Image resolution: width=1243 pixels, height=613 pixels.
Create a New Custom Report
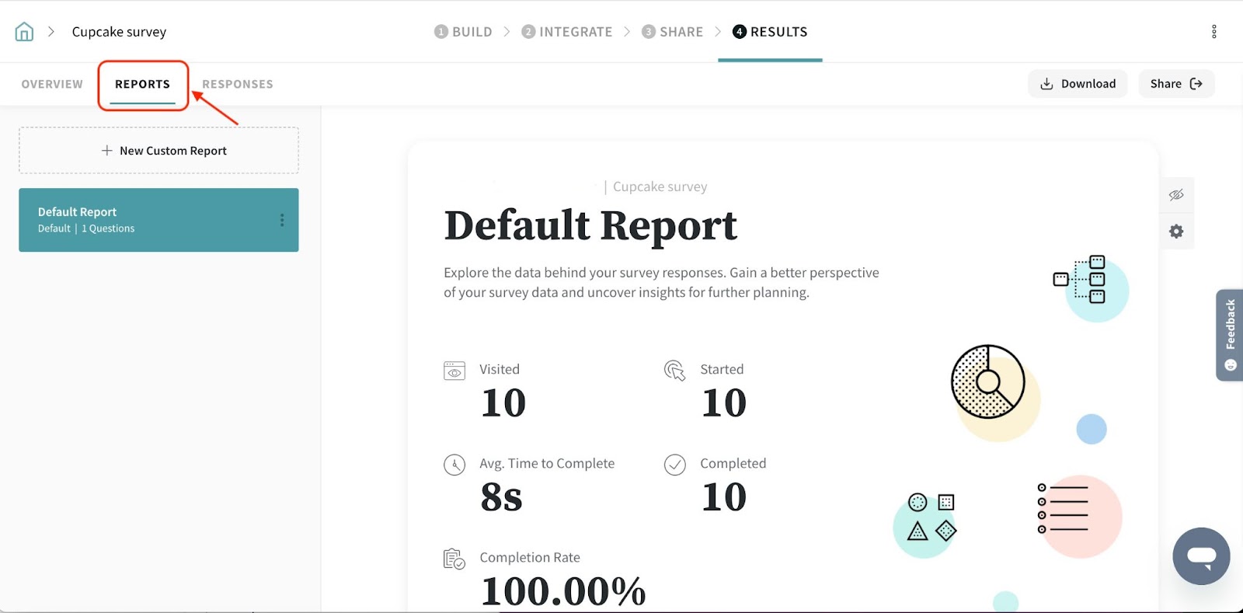tap(158, 151)
